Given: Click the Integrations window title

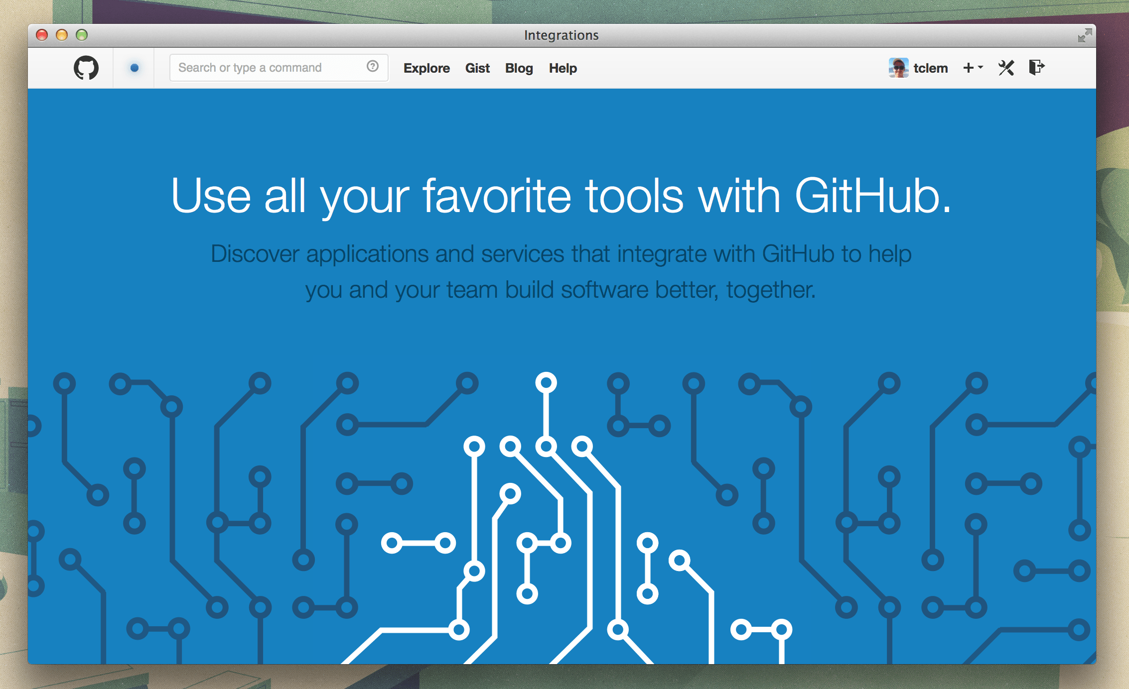Looking at the screenshot, I should pos(561,35).
